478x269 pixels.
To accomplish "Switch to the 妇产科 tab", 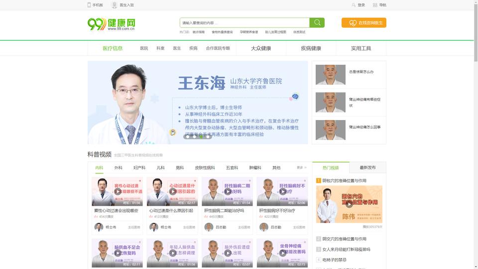I will [139, 168].
